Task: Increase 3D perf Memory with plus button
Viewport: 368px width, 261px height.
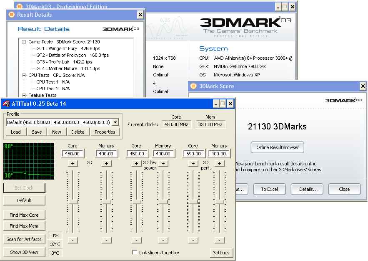Action: (220, 163)
